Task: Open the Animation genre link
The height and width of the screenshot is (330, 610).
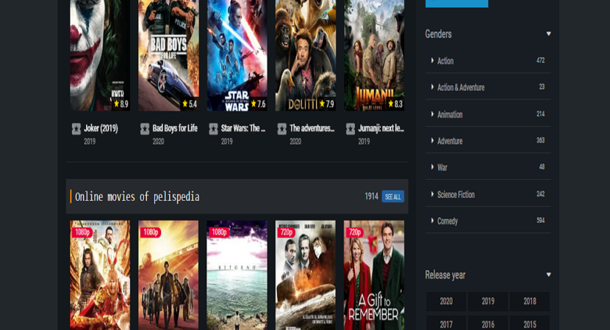Action: [450, 114]
